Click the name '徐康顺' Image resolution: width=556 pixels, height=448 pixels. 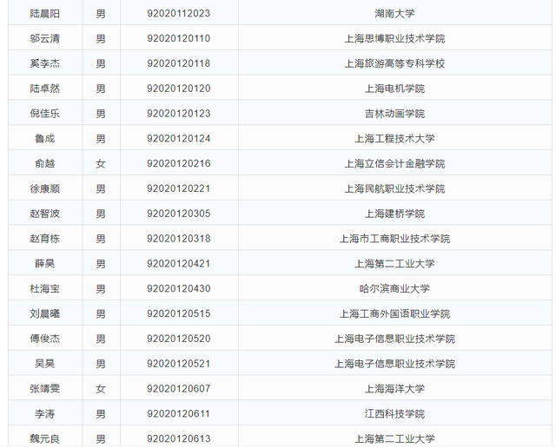click(x=44, y=188)
